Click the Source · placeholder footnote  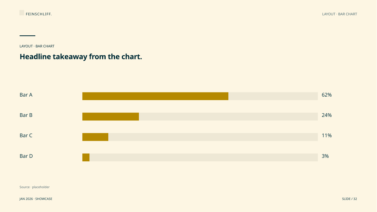(x=35, y=187)
